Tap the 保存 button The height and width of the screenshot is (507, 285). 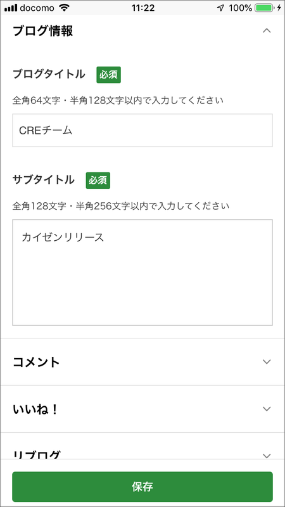142,487
